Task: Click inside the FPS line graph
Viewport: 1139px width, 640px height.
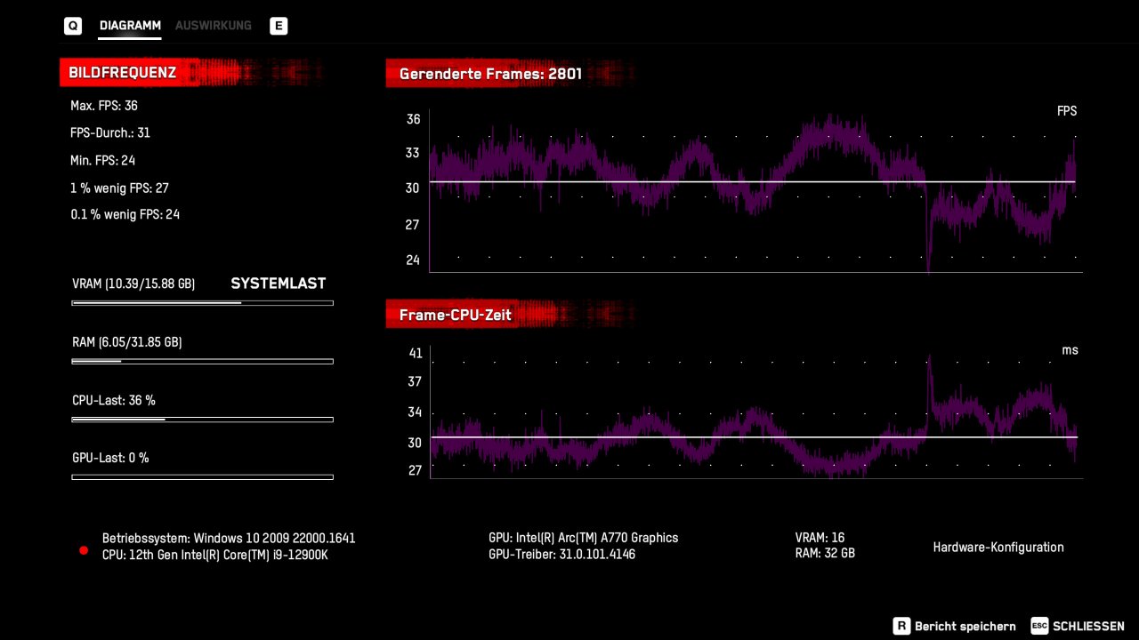Action: tap(755, 191)
